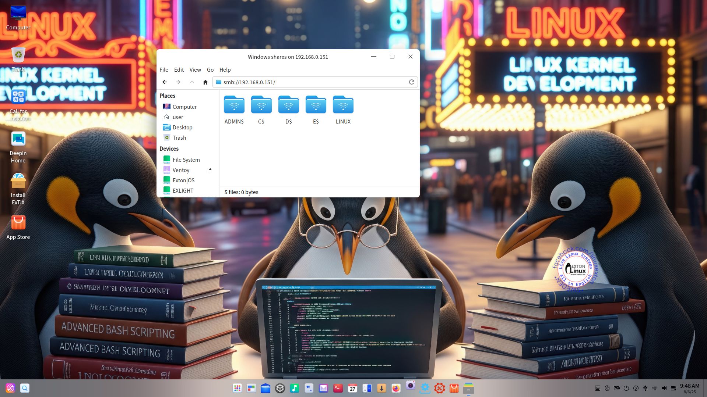Click the '5 files: 0 bytes' status text
707x397 pixels.
coord(242,192)
